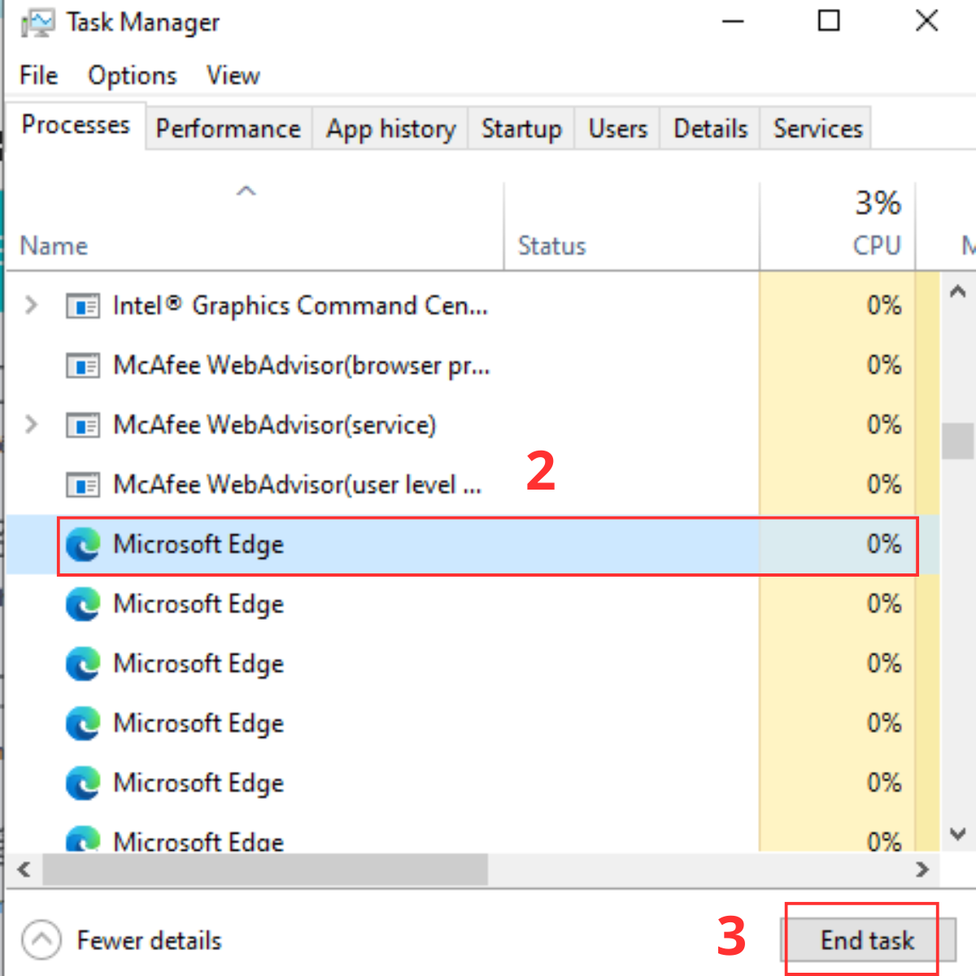The width and height of the screenshot is (976, 976).
Task: Click the McAfee WebAdvisor(user level process icon
Action: point(82,486)
